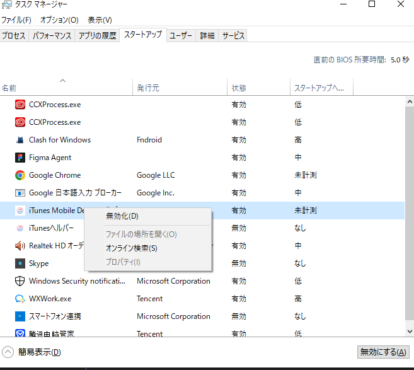The image size is (414, 370).
Task: Select the Clash for Windows row name
Action: coord(60,140)
